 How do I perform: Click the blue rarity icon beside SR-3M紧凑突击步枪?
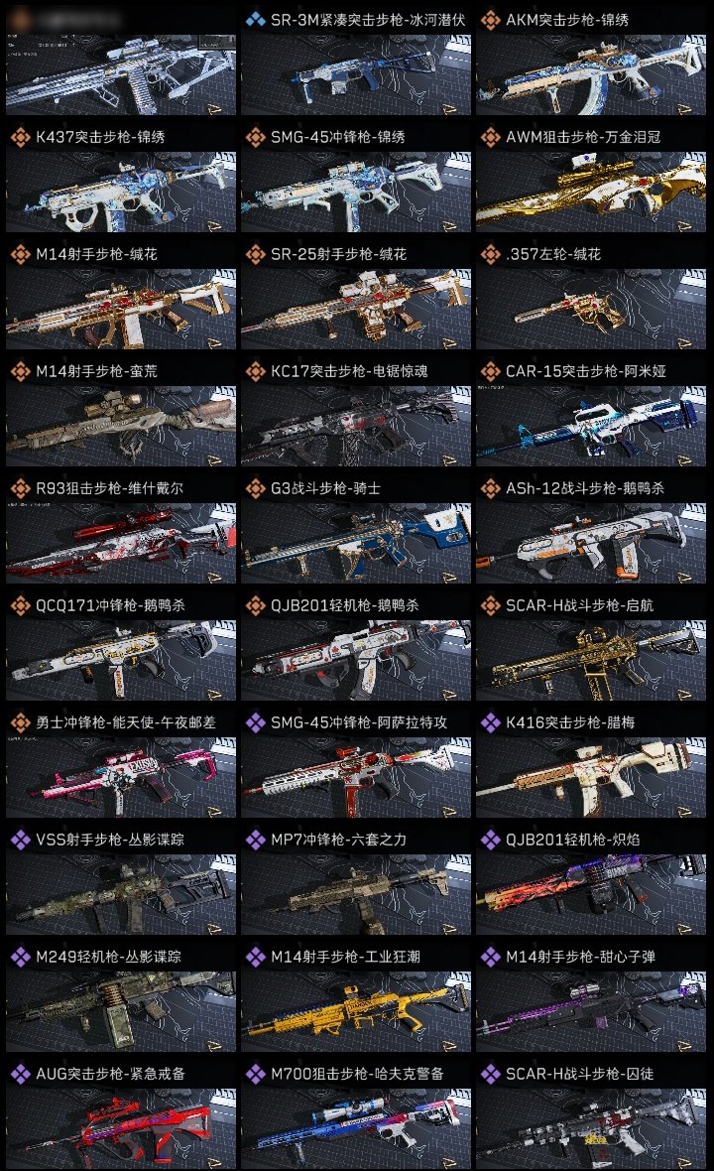pos(255,20)
